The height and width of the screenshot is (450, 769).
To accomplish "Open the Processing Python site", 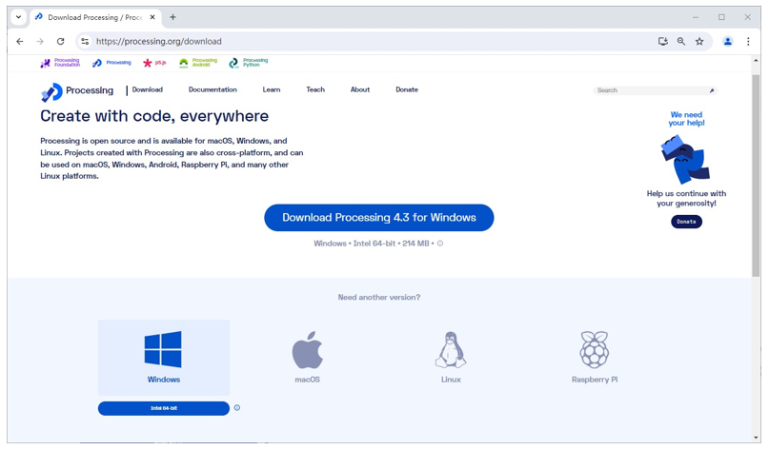I will click(x=249, y=63).
